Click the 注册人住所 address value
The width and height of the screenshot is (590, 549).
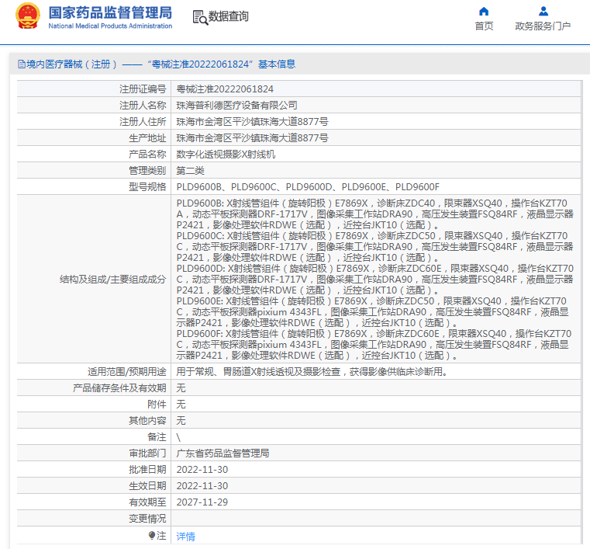pos(252,122)
